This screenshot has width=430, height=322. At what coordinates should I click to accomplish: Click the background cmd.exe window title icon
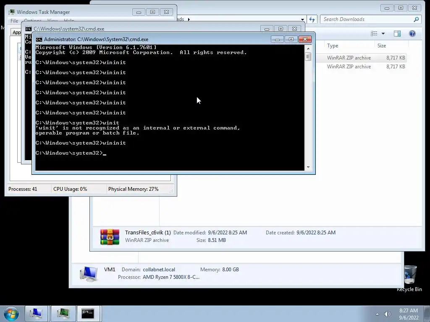(28, 29)
